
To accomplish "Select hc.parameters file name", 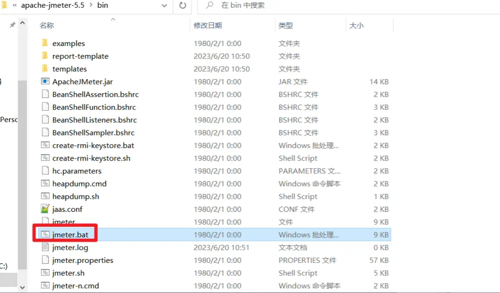I will (x=77, y=171).
